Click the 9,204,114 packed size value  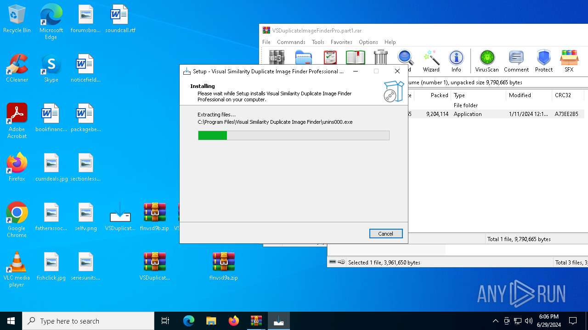point(437,114)
